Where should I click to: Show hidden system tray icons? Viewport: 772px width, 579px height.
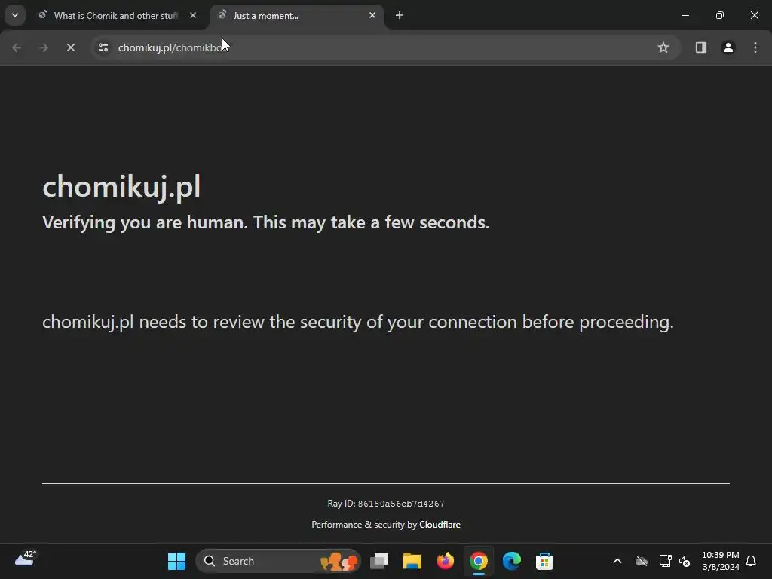617,561
